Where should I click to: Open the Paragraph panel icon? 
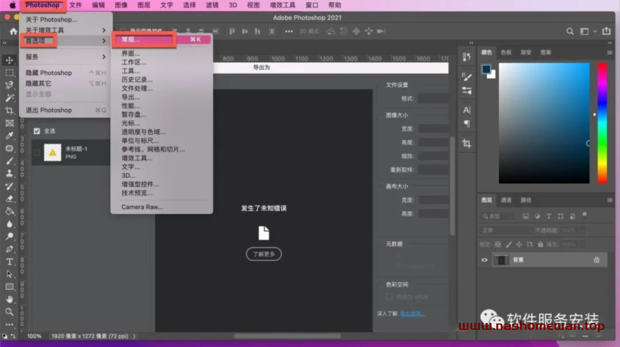pyautogui.click(x=467, y=124)
